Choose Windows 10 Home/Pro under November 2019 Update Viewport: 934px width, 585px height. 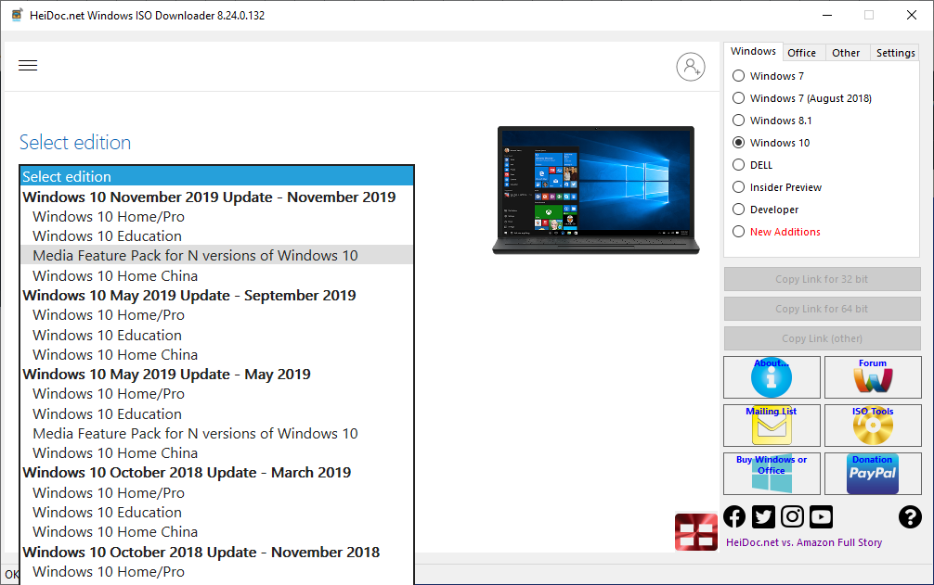[x=217, y=216]
